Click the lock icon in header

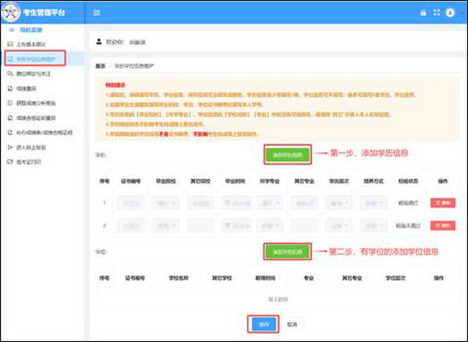[x=424, y=12]
